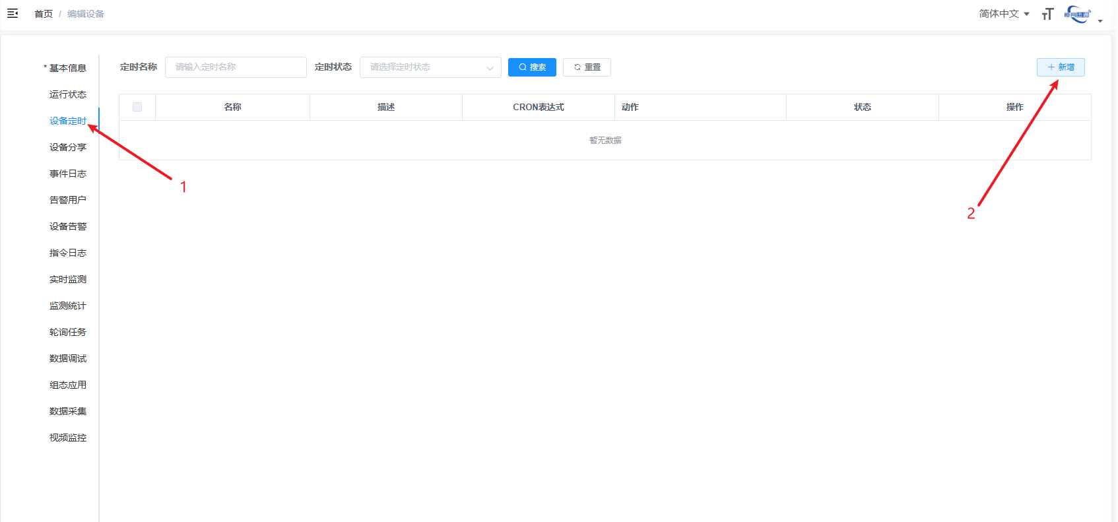Switch to the 运行状态 tab

tap(67, 94)
